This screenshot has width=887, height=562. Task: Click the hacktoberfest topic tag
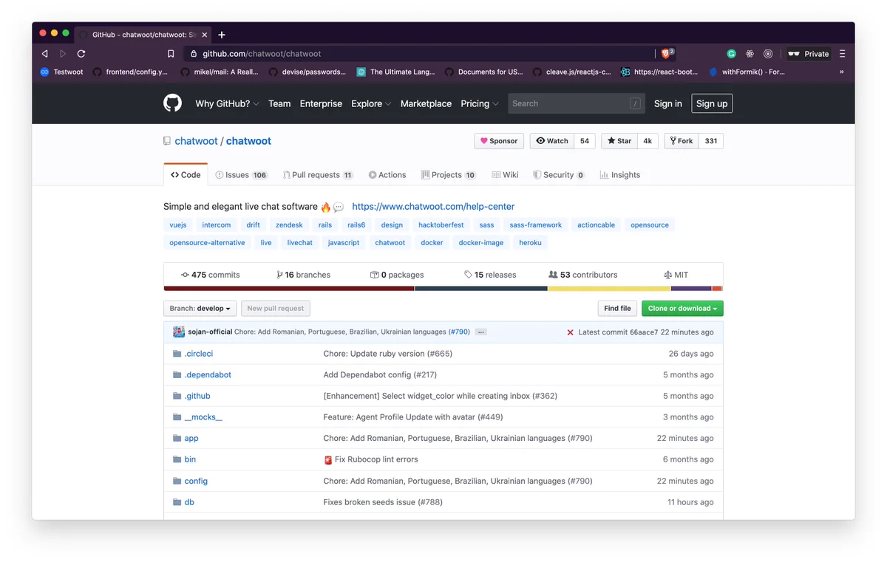pos(441,225)
